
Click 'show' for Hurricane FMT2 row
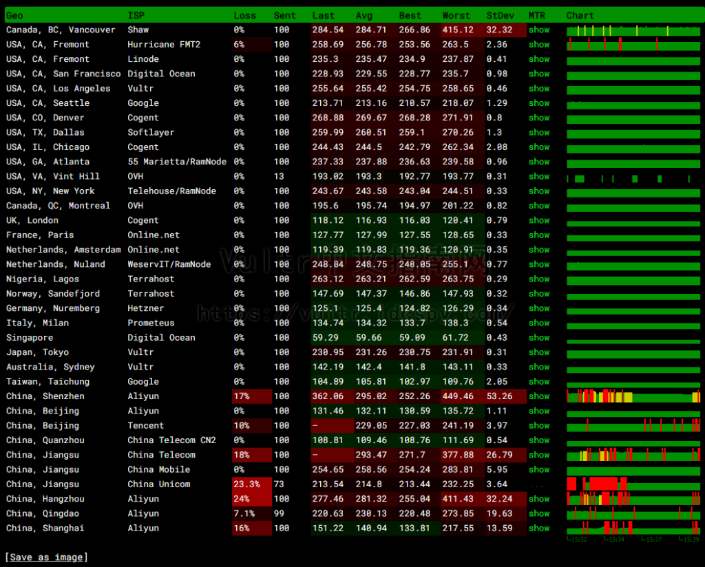539,45
